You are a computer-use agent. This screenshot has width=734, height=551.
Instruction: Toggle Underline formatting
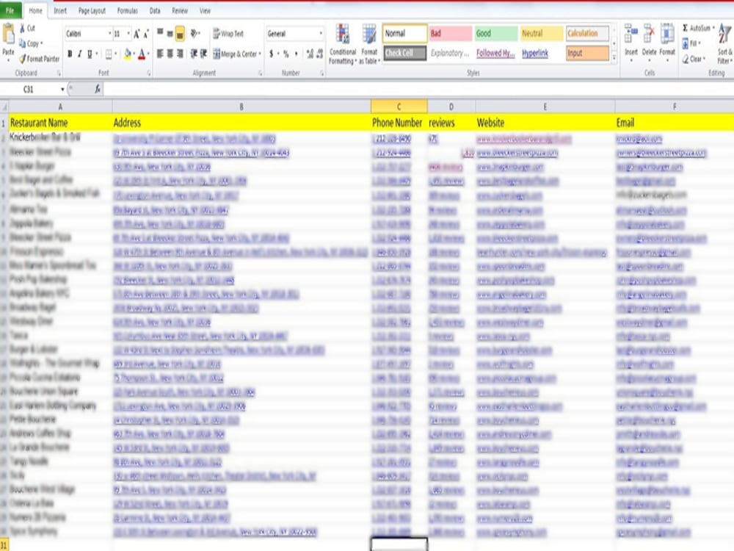point(90,54)
